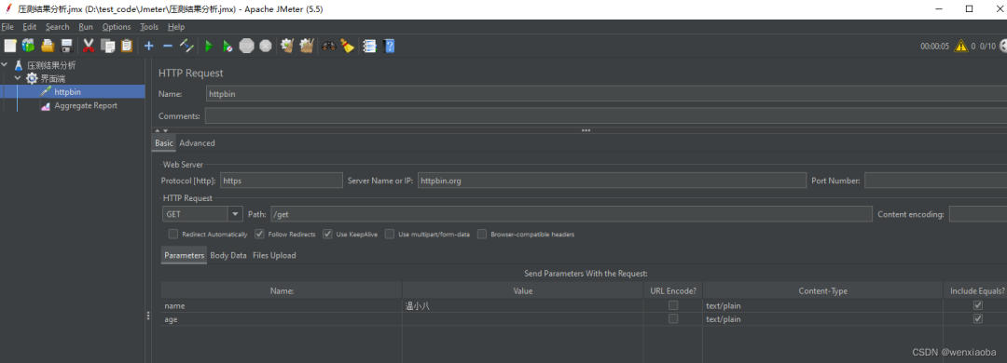Click the Collapse All minus icon
The height and width of the screenshot is (363, 1007).
pyautogui.click(x=168, y=46)
